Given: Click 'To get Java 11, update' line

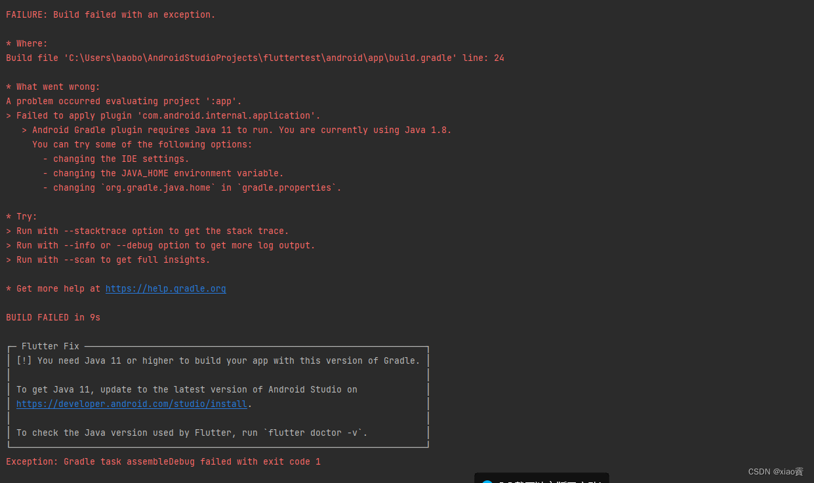Looking at the screenshot, I should pyautogui.click(x=187, y=389).
